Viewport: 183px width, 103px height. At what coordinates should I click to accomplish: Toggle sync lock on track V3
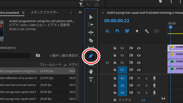[131, 55]
